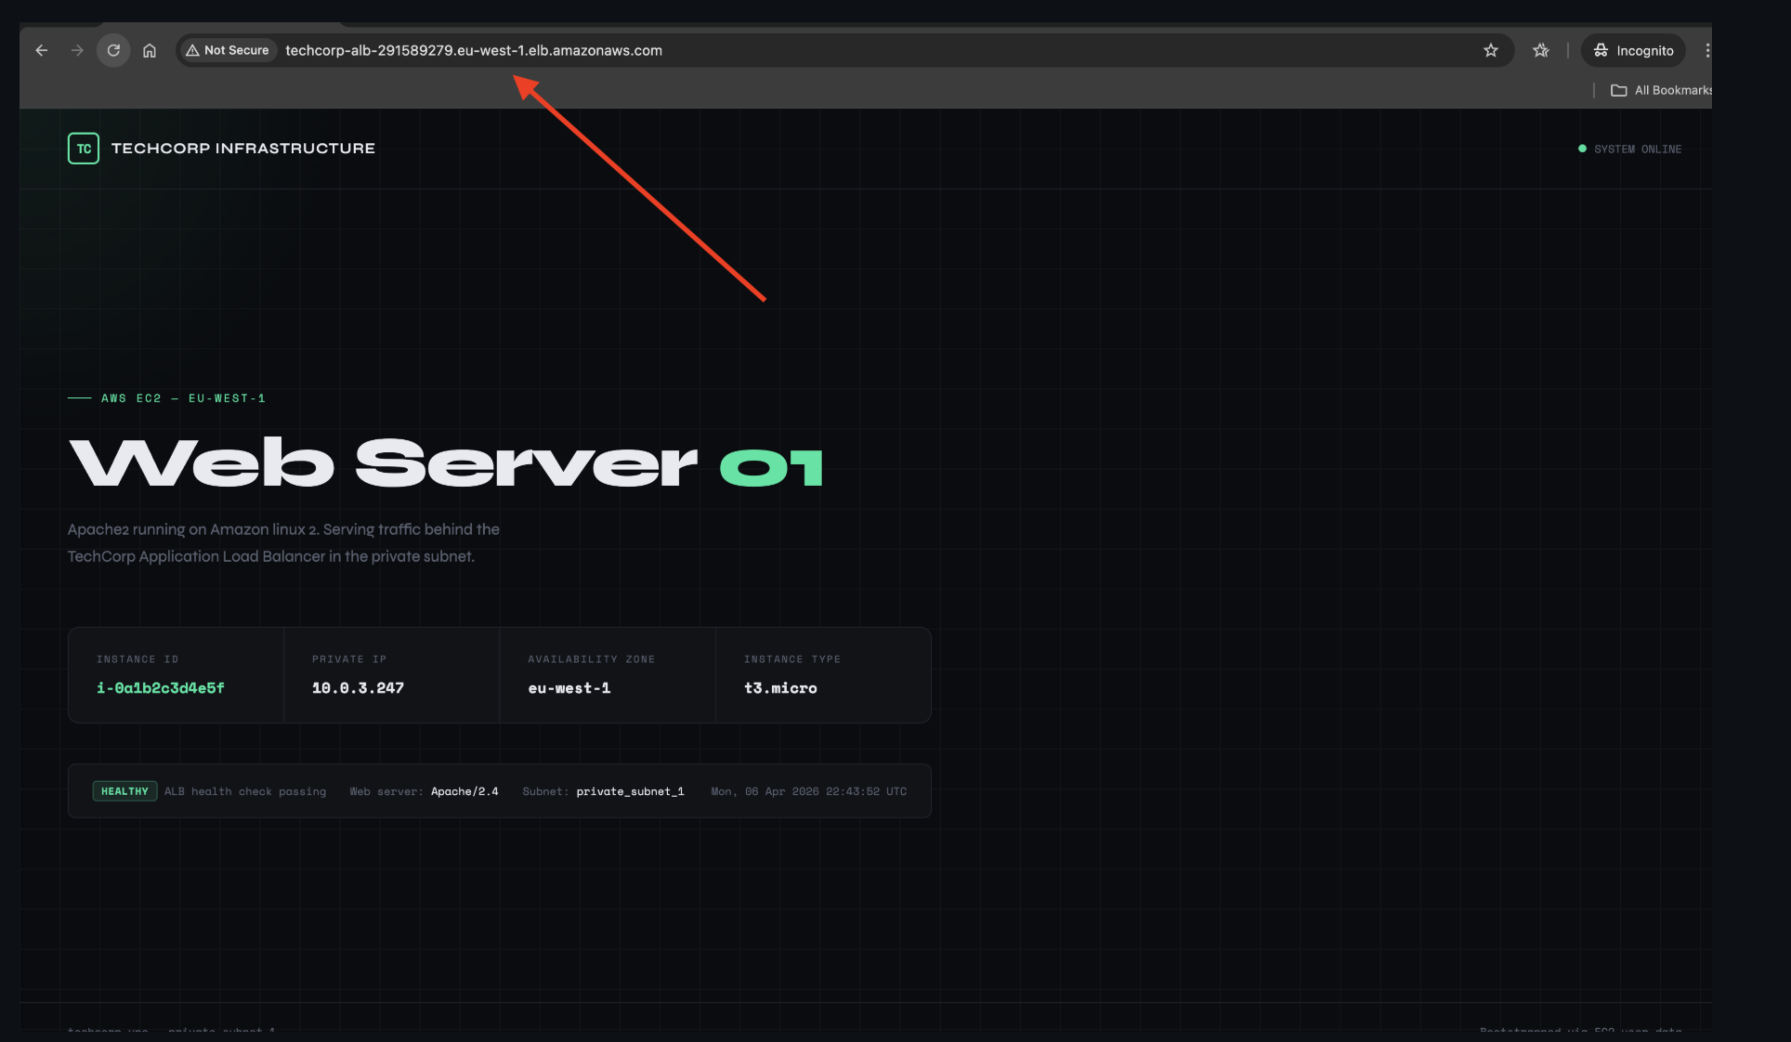Click the timestamp Mon, 06 Apr 2026
Viewport: 1791px width, 1042px height.
click(x=809, y=791)
